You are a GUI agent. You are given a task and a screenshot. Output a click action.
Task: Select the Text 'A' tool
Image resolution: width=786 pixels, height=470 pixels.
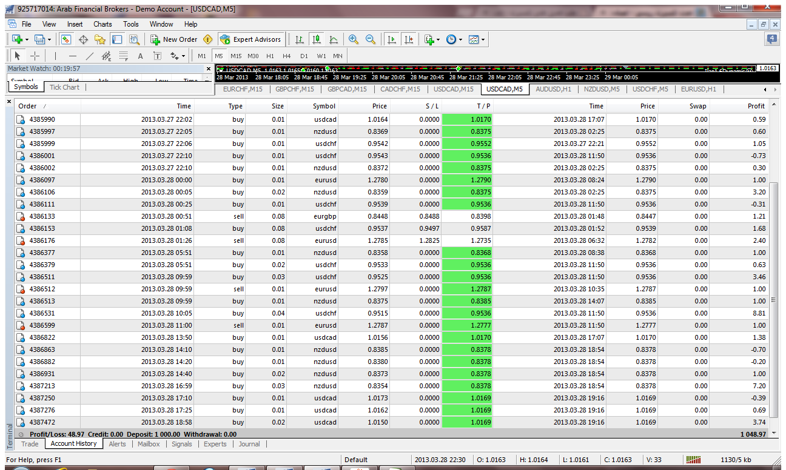point(140,56)
